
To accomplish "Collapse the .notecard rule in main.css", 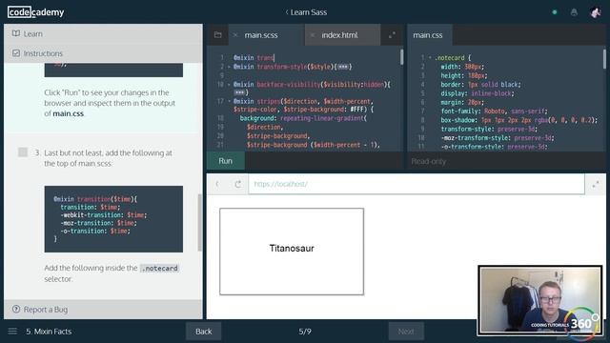I will click(x=430, y=57).
